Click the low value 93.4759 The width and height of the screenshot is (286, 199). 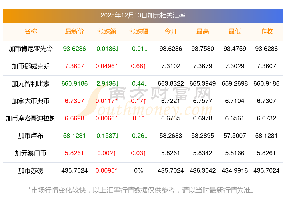[235, 49]
